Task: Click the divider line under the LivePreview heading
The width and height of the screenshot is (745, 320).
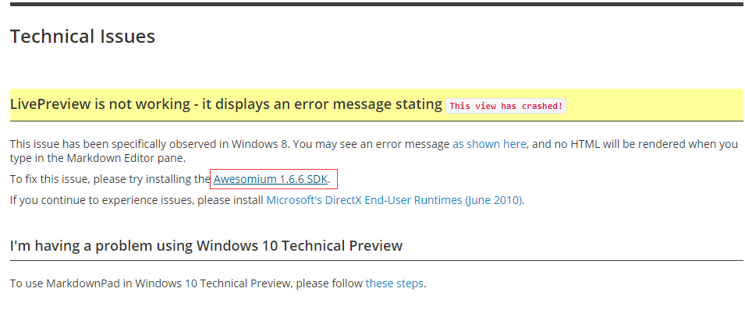Action: point(376,121)
